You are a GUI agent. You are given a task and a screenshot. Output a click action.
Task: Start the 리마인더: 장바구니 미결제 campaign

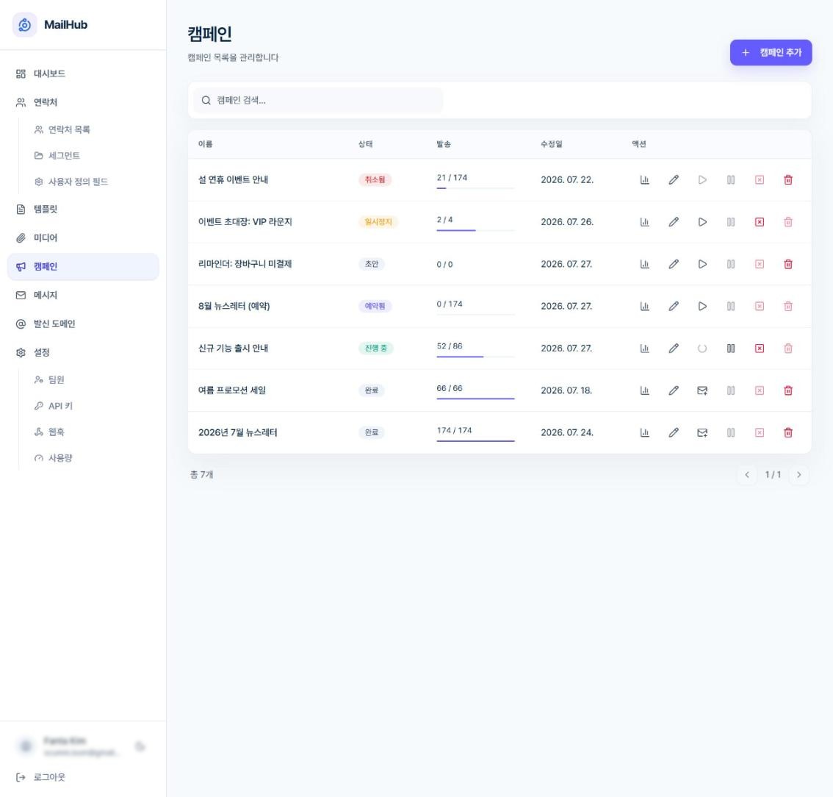coord(702,264)
